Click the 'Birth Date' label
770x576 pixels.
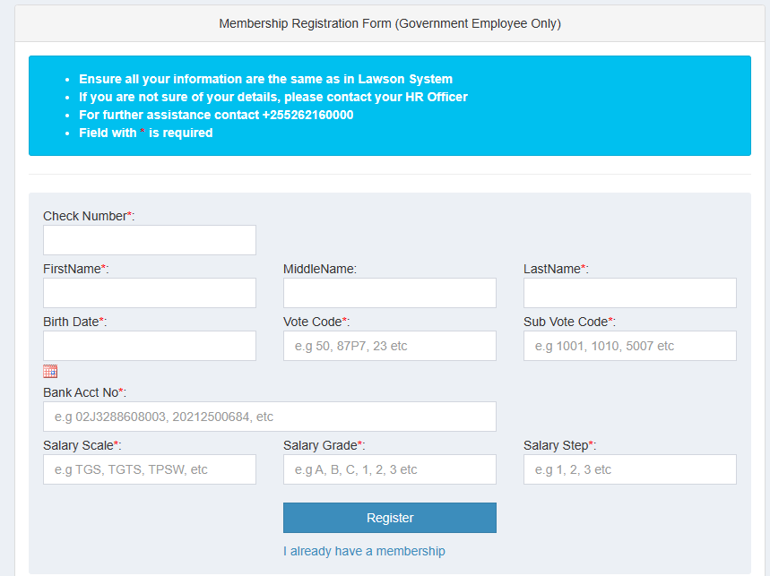click(x=74, y=322)
